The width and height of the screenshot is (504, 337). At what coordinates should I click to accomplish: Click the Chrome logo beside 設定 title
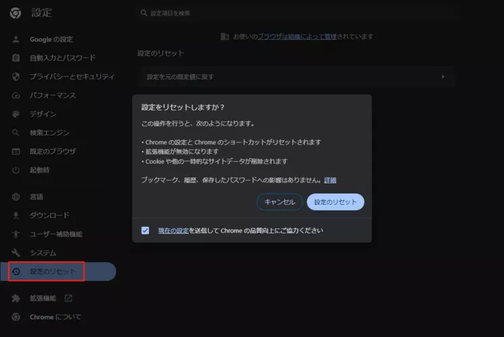(15, 13)
